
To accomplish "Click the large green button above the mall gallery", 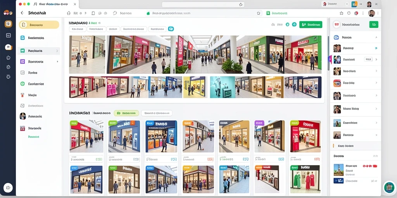I will pos(311,24).
